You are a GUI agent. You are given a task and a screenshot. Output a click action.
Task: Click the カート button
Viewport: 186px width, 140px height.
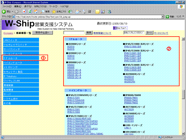(150, 32)
